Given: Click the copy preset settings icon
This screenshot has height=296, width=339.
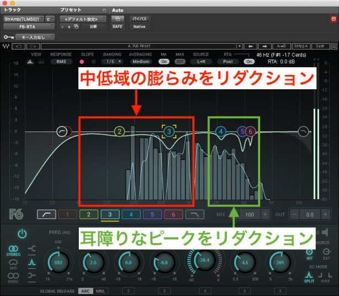Looking at the screenshot, I should [76, 27].
